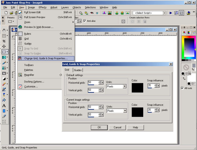Screen dimensions: 197x150
Task: Open Units dropdown in Current image settings
Action: (x=125, y=111)
